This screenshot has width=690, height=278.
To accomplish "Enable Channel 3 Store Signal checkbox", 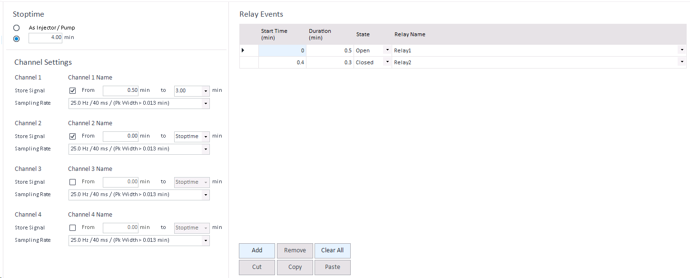I will click(73, 182).
